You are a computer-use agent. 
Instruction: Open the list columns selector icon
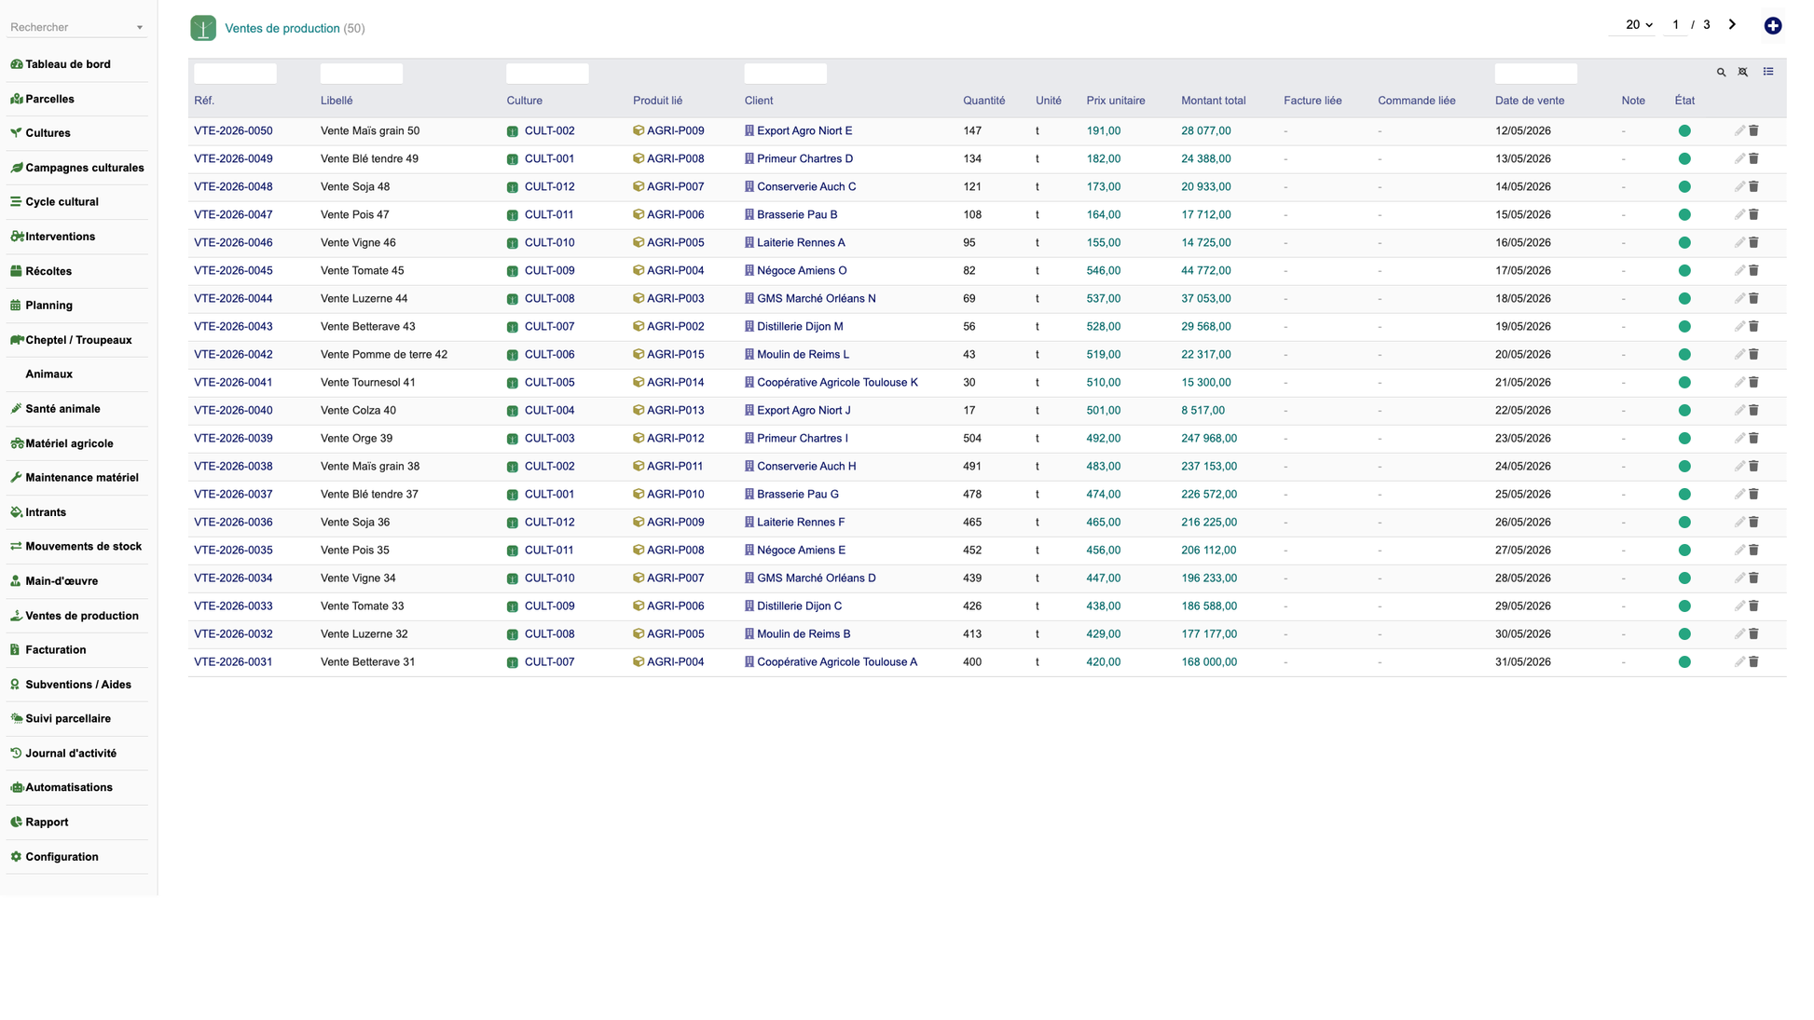click(1768, 72)
